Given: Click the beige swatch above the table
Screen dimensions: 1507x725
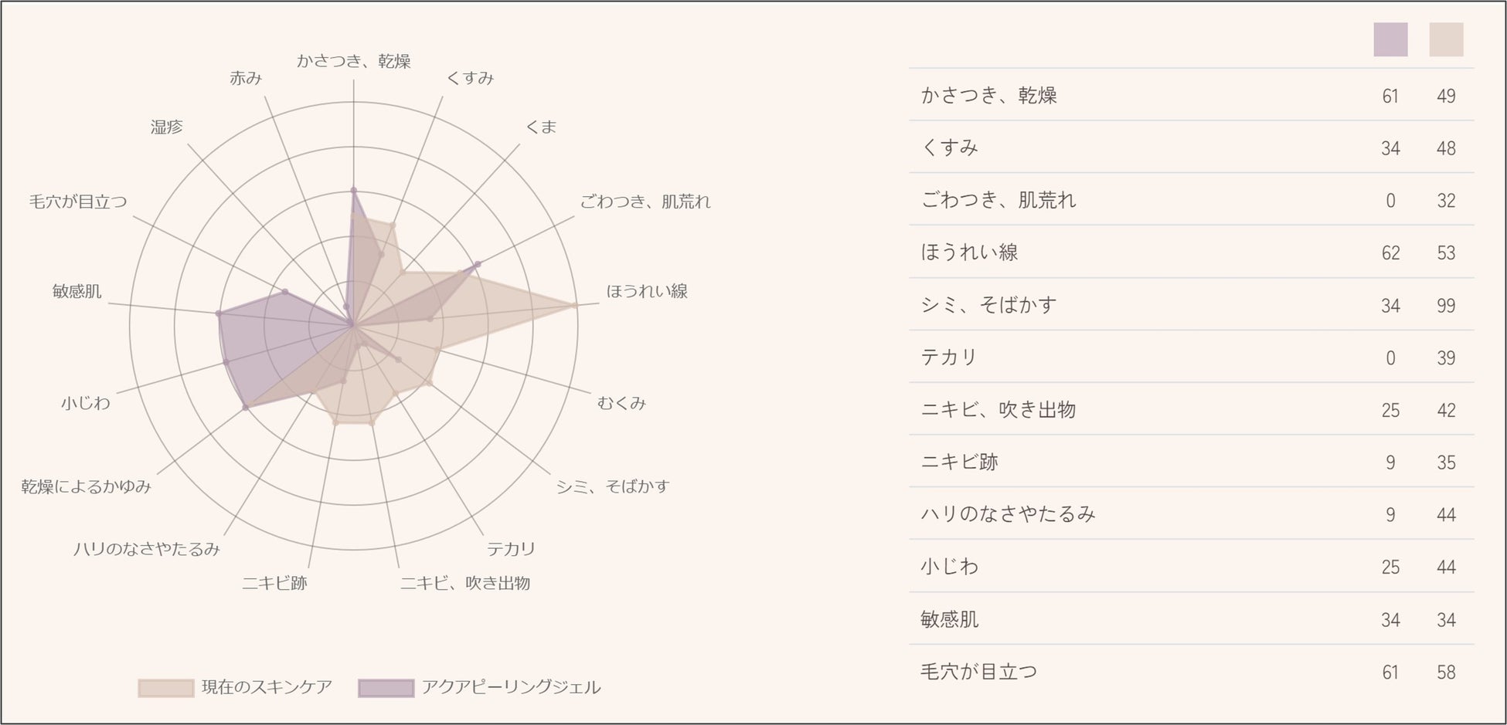Looking at the screenshot, I should pos(1446,39).
